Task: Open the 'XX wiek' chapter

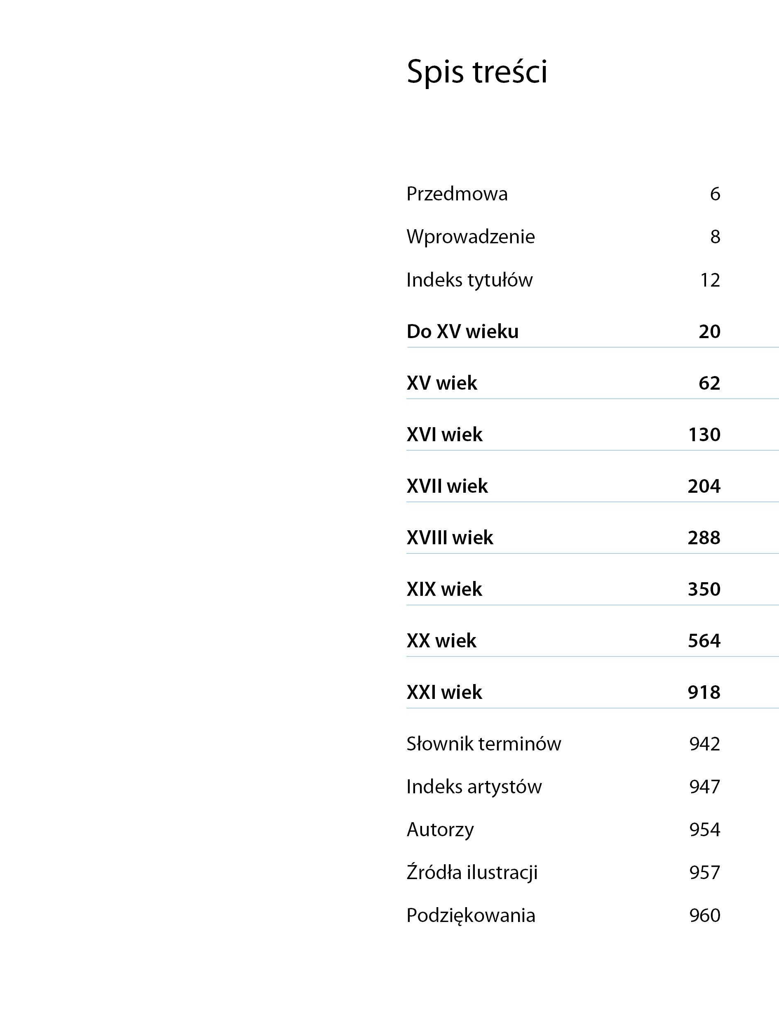Action: (x=441, y=640)
